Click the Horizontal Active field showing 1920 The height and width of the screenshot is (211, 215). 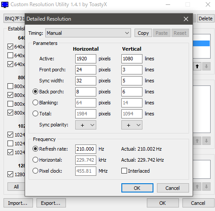pyautogui.click(x=86, y=59)
